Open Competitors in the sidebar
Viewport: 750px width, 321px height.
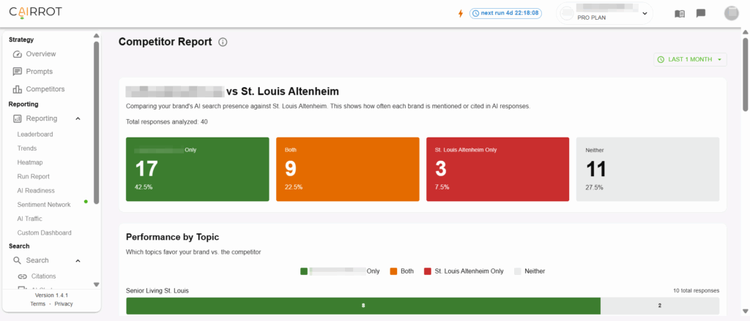click(x=45, y=89)
